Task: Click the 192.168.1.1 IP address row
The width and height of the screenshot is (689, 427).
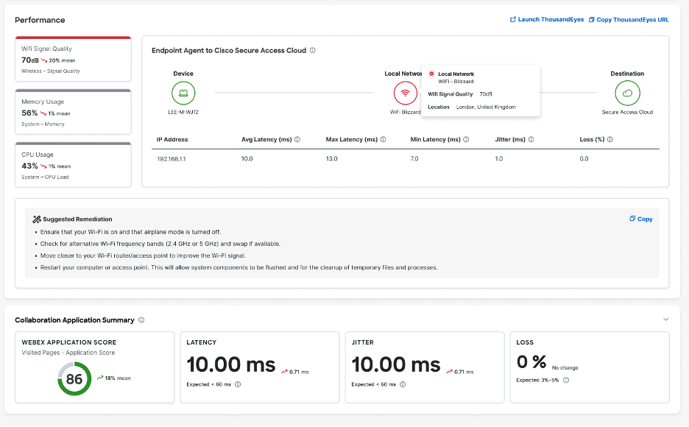Action: [172, 158]
